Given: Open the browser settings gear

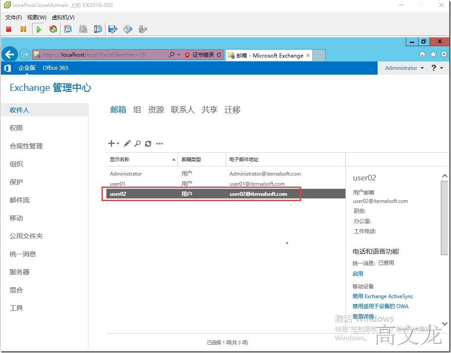Looking at the screenshot, I should tap(444, 54).
